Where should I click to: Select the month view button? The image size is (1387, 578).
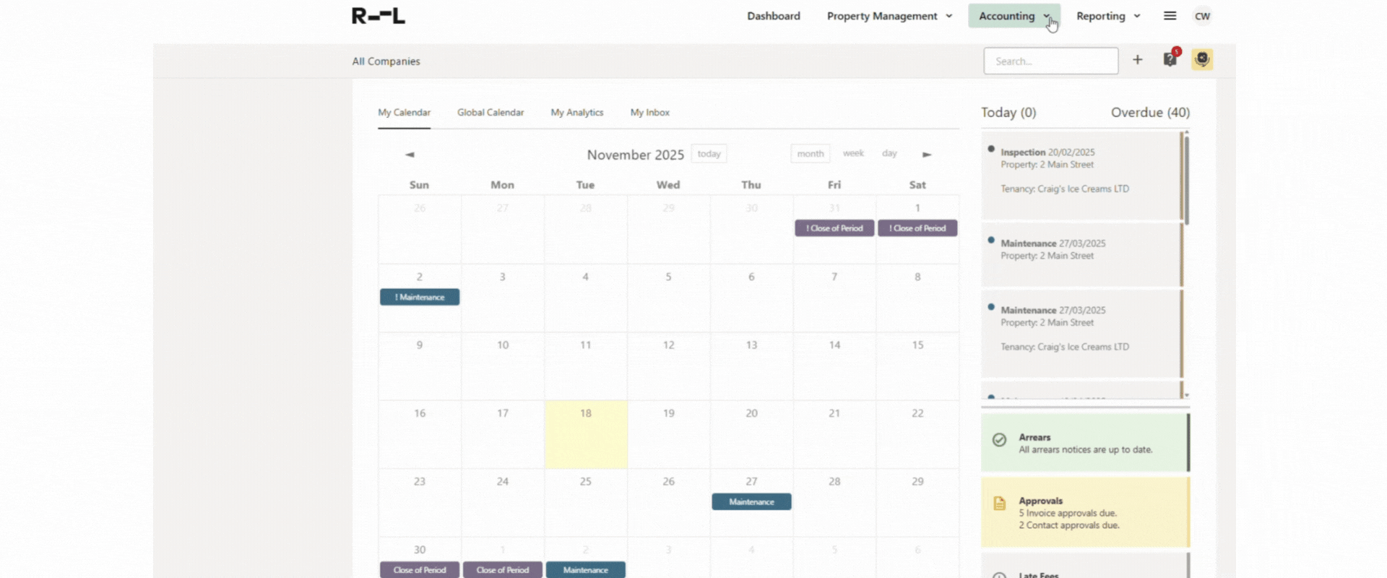pos(810,154)
